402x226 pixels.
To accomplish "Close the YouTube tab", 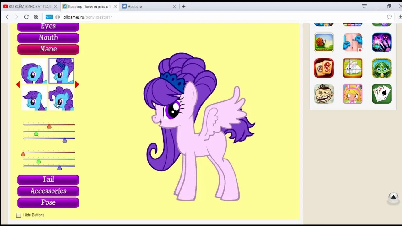I will point(55,6).
